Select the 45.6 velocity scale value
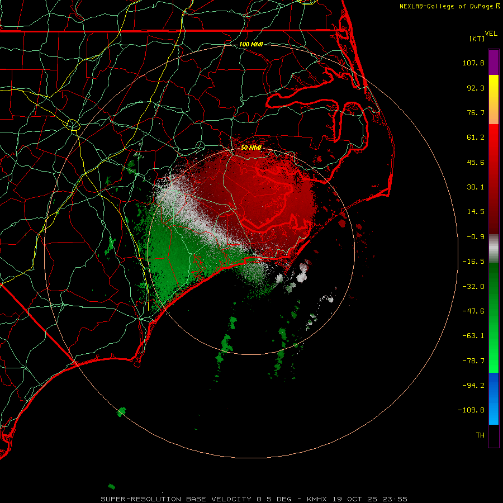The width and height of the screenshot is (503, 503). pos(476,162)
